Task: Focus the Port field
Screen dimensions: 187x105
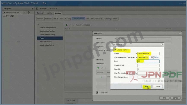Action: coord(148,61)
